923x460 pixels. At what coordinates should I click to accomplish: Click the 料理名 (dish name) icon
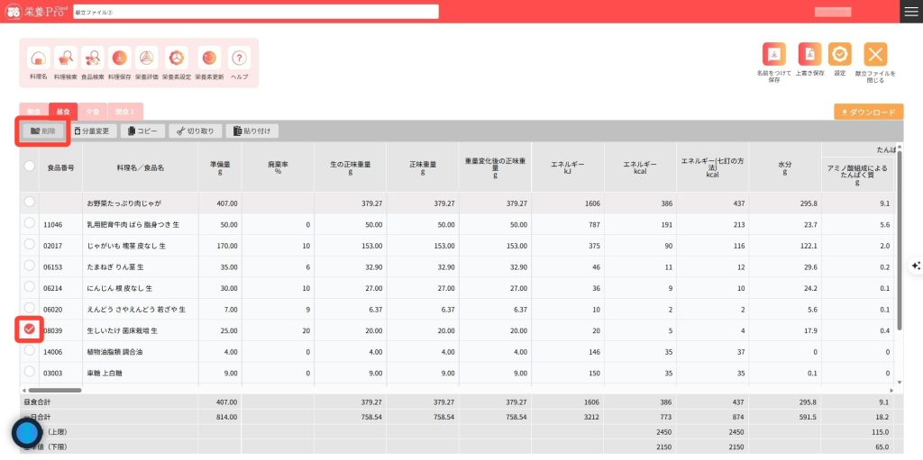coord(38,59)
